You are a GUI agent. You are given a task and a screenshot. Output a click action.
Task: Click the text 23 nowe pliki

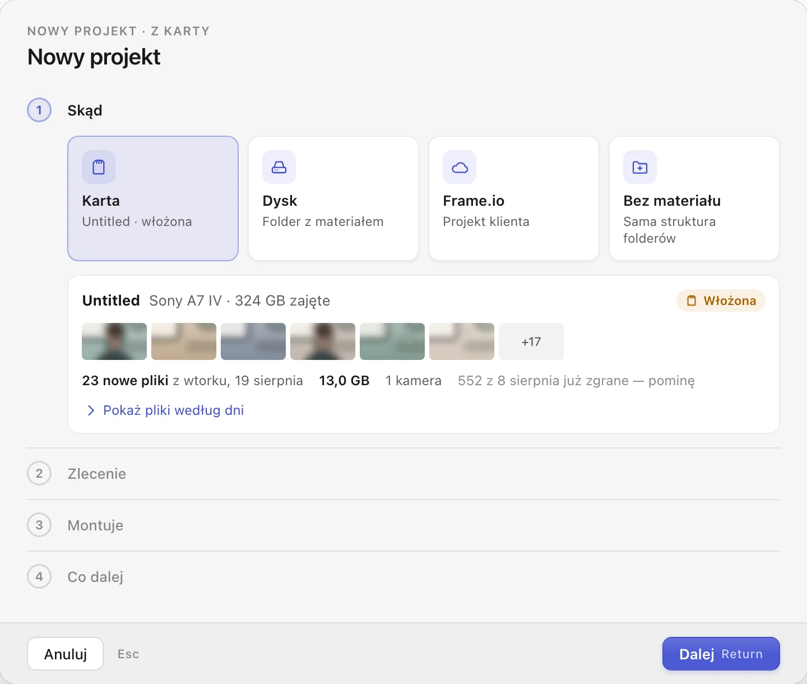click(125, 381)
